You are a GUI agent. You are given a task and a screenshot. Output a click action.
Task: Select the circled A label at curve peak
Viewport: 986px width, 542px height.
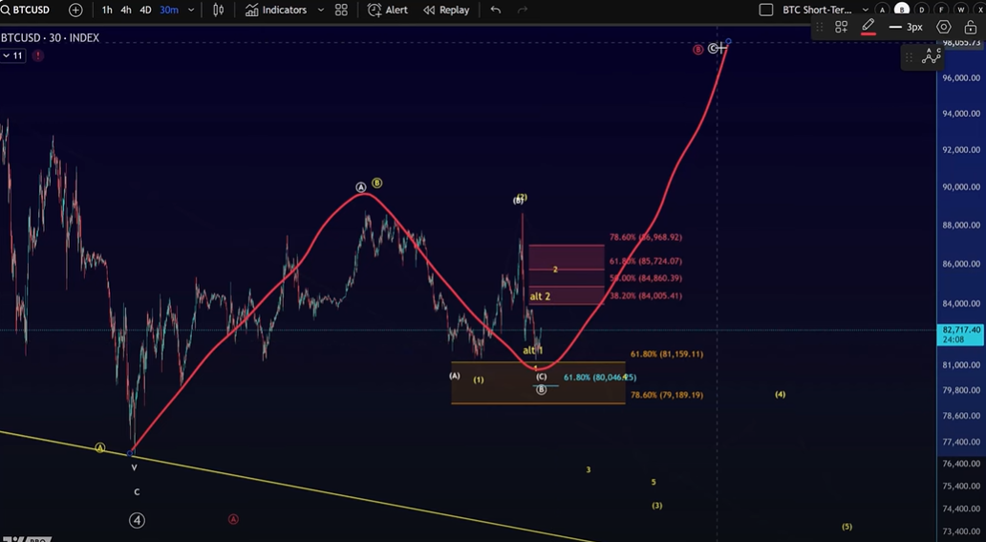[361, 187]
